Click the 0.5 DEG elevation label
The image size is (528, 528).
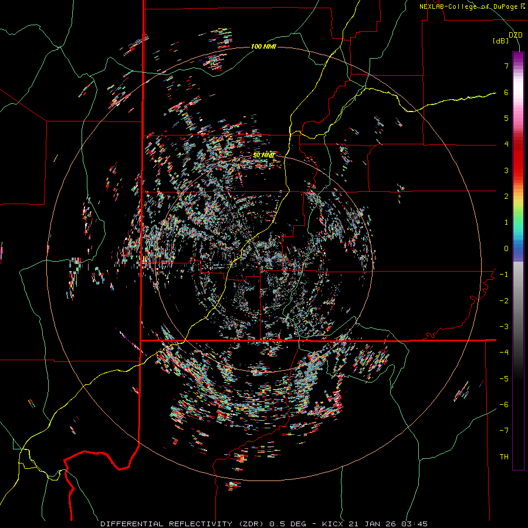pos(288,524)
